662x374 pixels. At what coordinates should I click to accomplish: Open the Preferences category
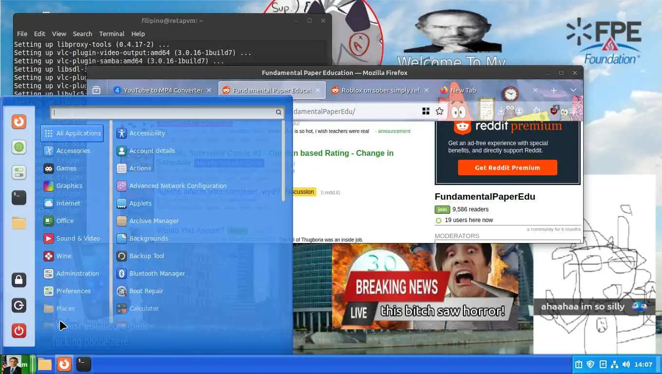point(72,291)
